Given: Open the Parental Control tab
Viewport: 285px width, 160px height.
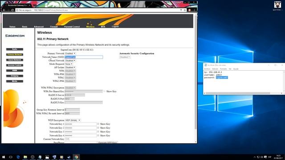Looking at the screenshot, I should click(x=72, y=27).
